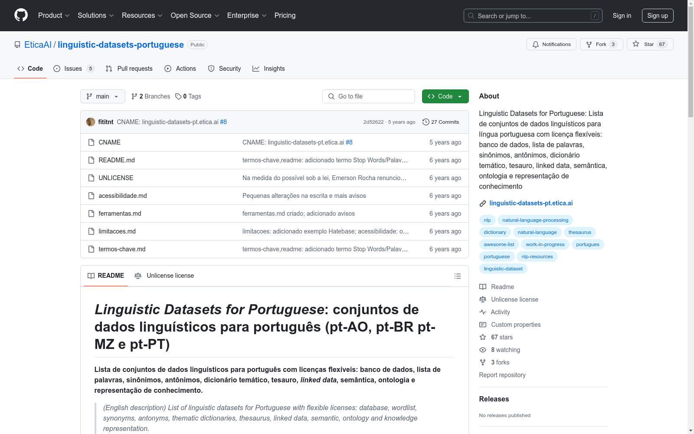Open the #8 link in the fititnt commit header
Viewport: 694px width, 434px height.
tap(223, 122)
